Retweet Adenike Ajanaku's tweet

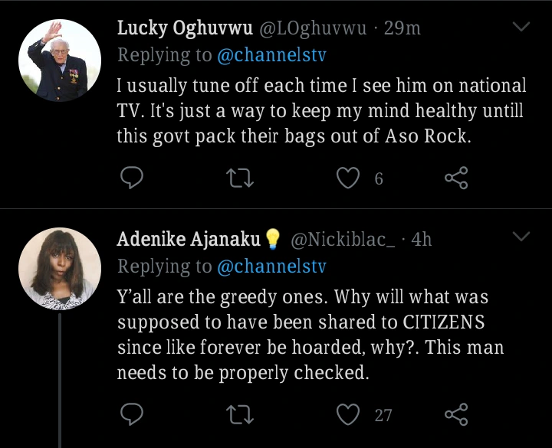[x=242, y=414]
